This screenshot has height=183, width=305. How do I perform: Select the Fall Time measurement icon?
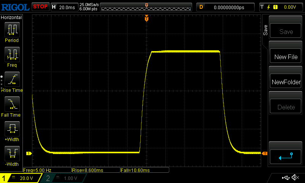[12, 104]
